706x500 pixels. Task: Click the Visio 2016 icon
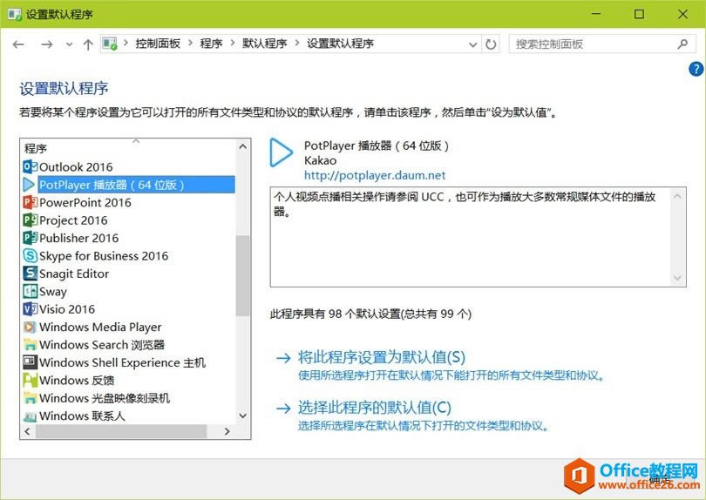tap(30, 308)
